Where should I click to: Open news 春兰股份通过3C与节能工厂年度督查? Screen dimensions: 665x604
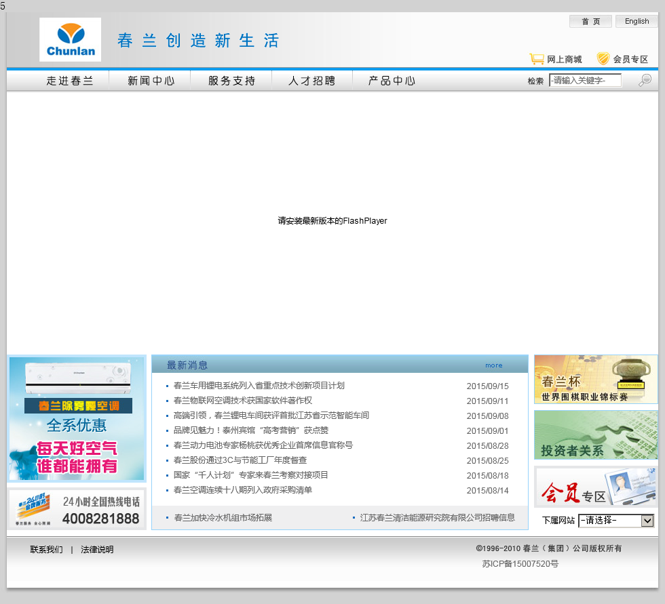tap(240, 460)
